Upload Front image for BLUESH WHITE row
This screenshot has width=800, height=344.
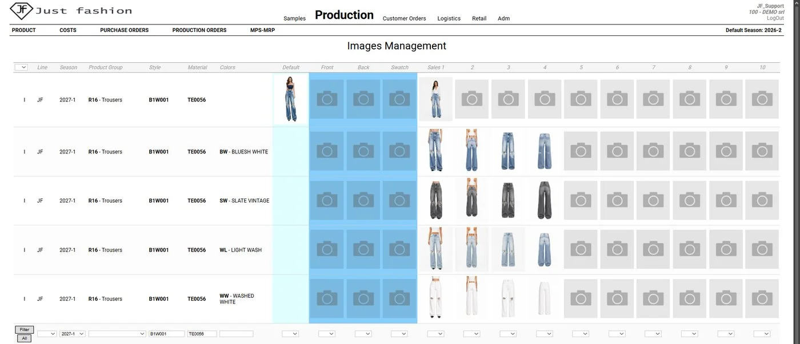coord(327,151)
